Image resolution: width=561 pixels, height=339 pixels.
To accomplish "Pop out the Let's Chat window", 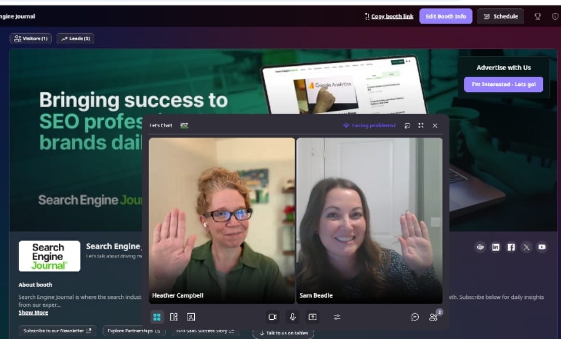I will point(407,126).
